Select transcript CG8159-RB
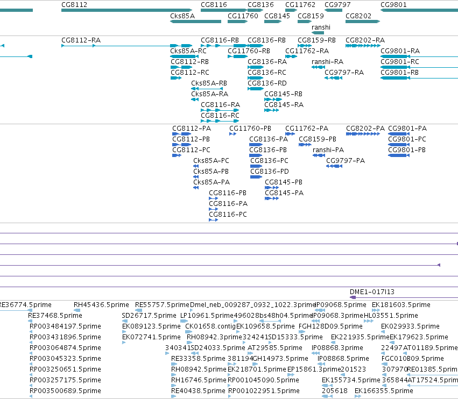 point(305,46)
